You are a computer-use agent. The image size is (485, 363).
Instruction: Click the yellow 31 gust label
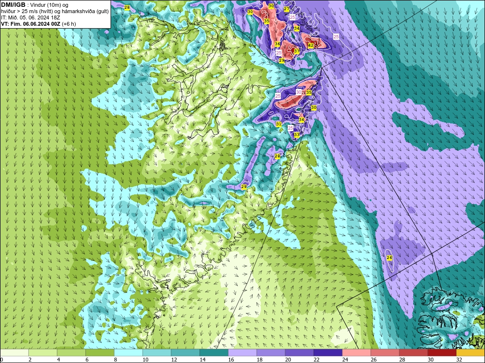[279, 124]
